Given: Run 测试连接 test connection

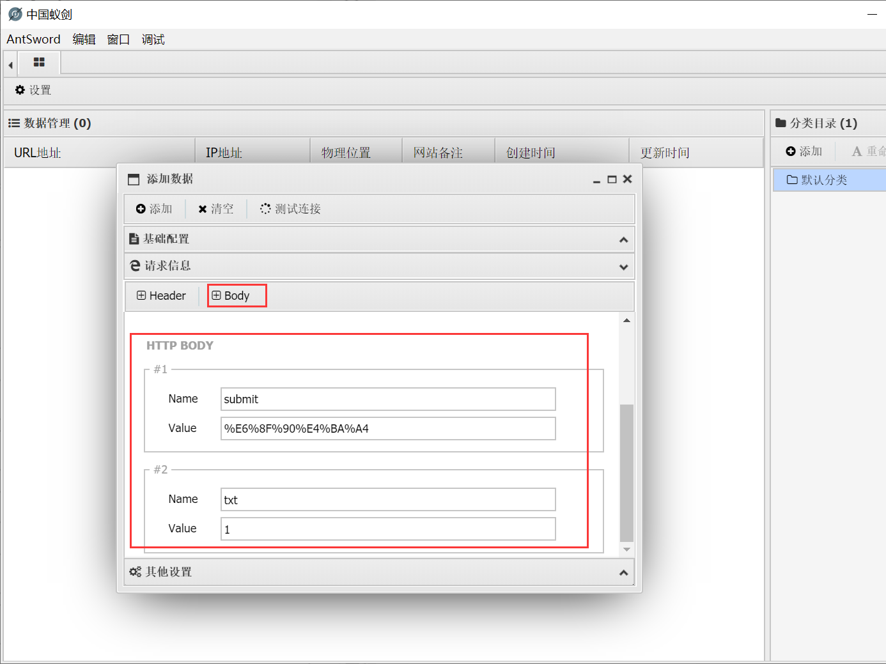Looking at the screenshot, I should (290, 209).
